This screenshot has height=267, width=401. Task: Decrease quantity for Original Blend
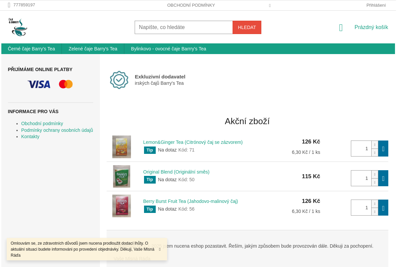click(x=375, y=182)
